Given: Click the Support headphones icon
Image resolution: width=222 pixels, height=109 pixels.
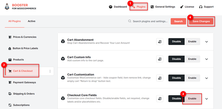Looking at the screenshot, I should click(x=201, y=7).
